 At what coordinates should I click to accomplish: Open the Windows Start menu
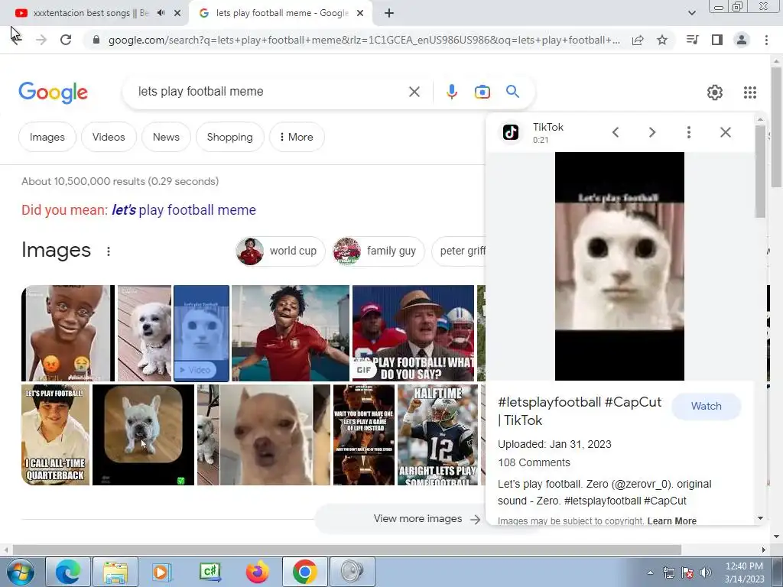(x=21, y=572)
